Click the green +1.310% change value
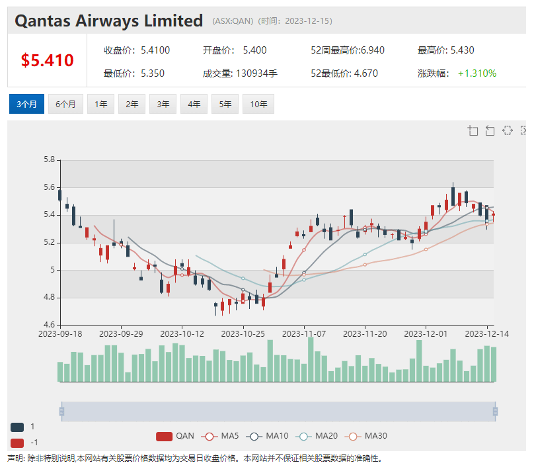 [477, 73]
